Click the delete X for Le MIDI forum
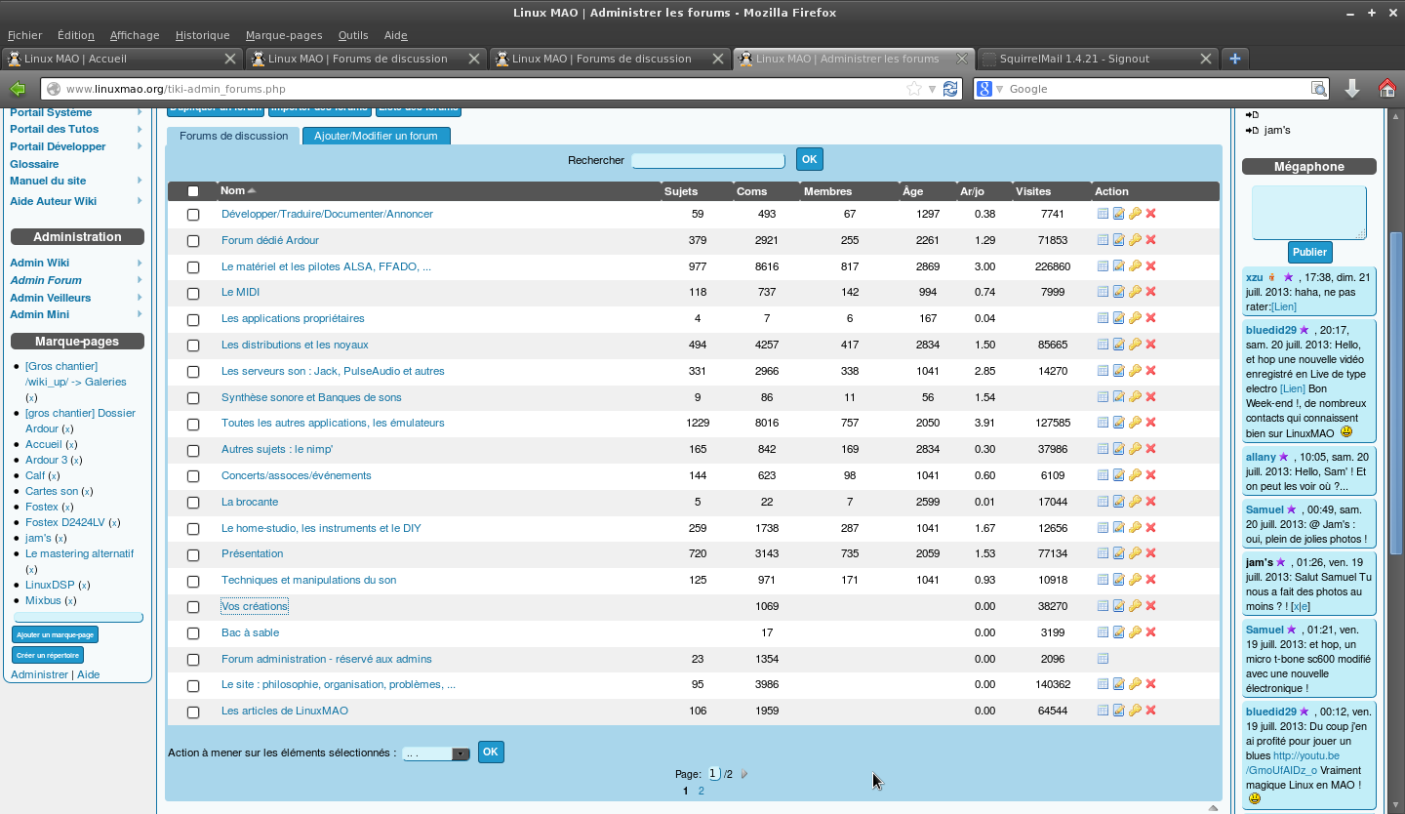This screenshot has width=1405, height=814. [x=1150, y=292]
